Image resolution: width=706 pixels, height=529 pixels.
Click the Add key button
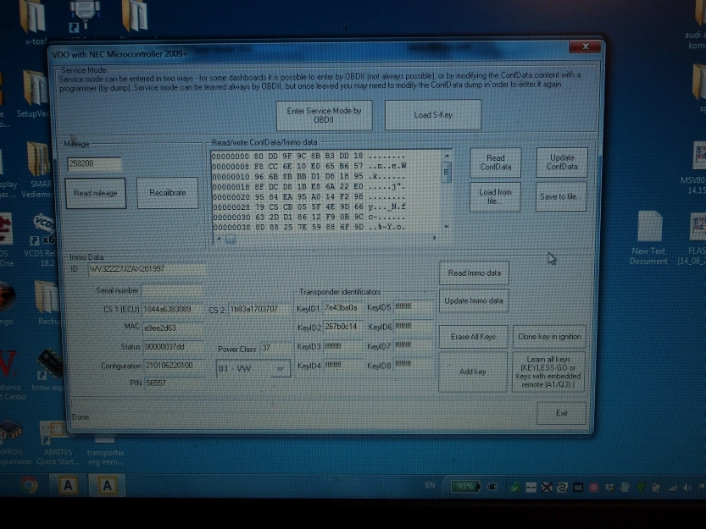click(473, 372)
